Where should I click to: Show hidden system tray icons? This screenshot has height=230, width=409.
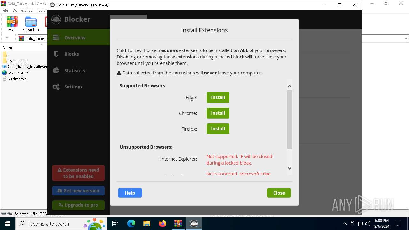pyautogui.click(x=344, y=224)
